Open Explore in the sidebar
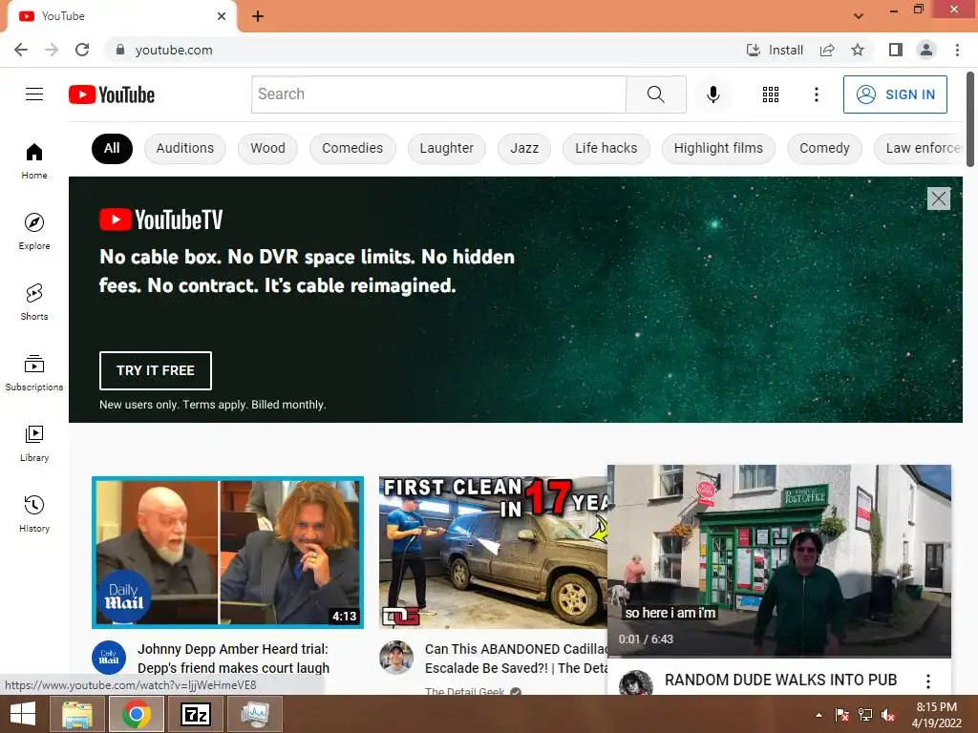Image resolution: width=978 pixels, height=733 pixels. click(34, 231)
